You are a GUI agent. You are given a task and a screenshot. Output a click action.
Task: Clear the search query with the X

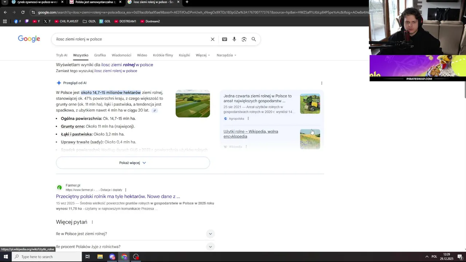[213, 39]
